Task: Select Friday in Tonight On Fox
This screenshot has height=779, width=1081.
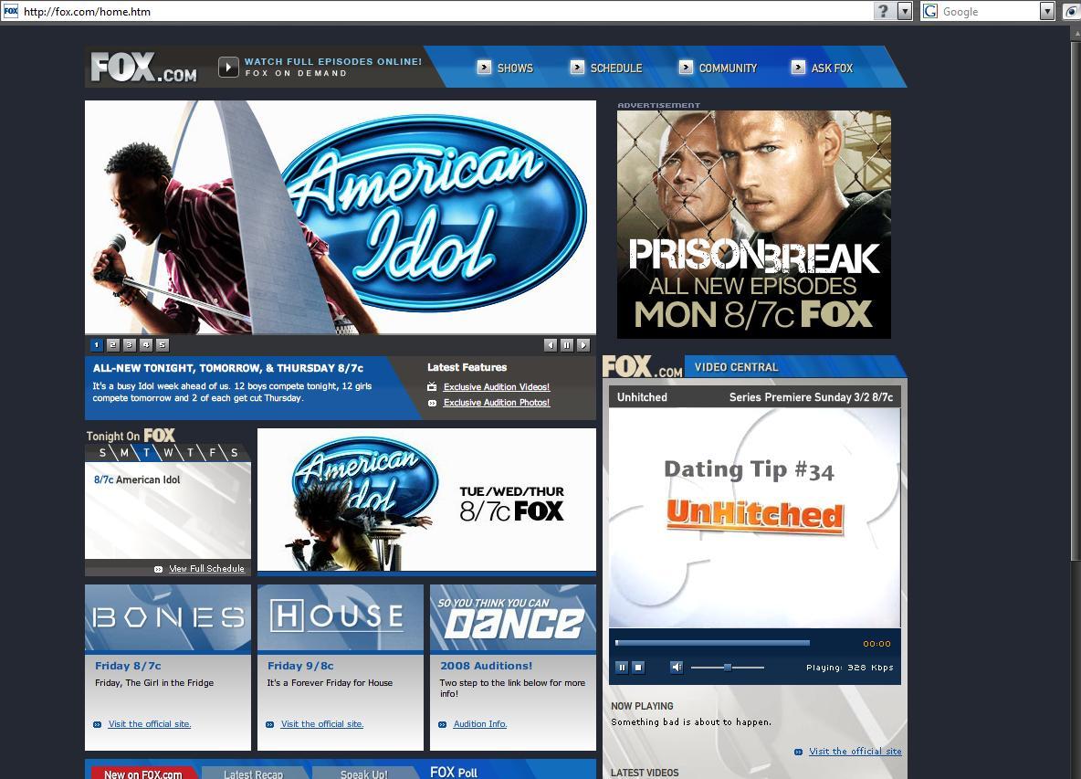Action: [213, 453]
